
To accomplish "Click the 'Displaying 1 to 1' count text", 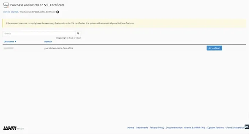I will (69, 38).
